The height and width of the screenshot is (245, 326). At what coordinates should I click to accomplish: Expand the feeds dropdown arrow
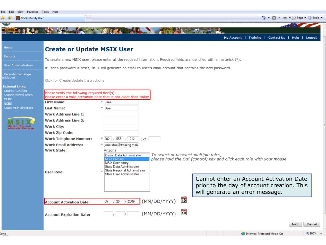[x=279, y=18]
